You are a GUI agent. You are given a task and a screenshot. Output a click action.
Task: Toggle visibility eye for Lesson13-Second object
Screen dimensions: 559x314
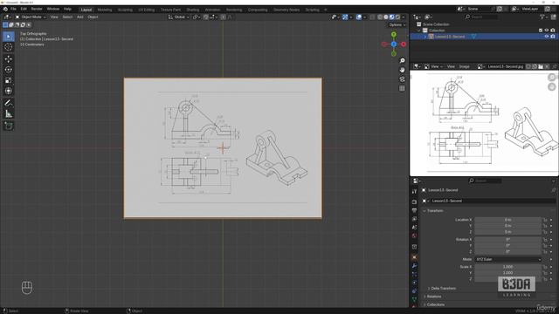point(547,37)
